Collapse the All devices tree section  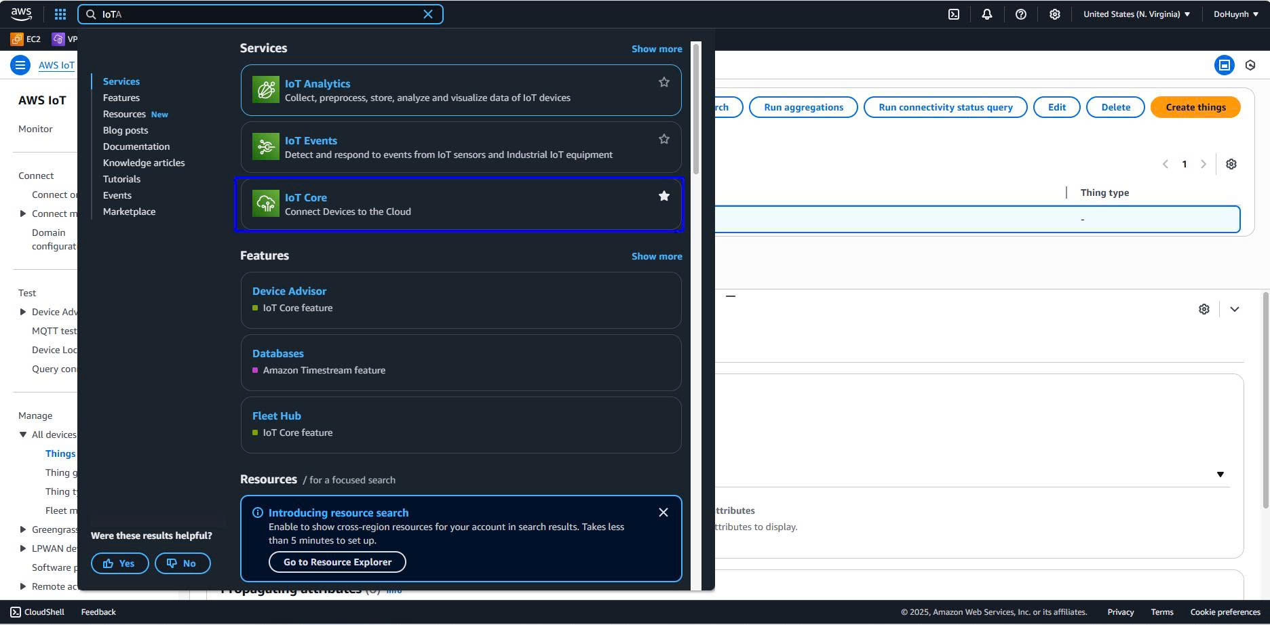tap(23, 435)
